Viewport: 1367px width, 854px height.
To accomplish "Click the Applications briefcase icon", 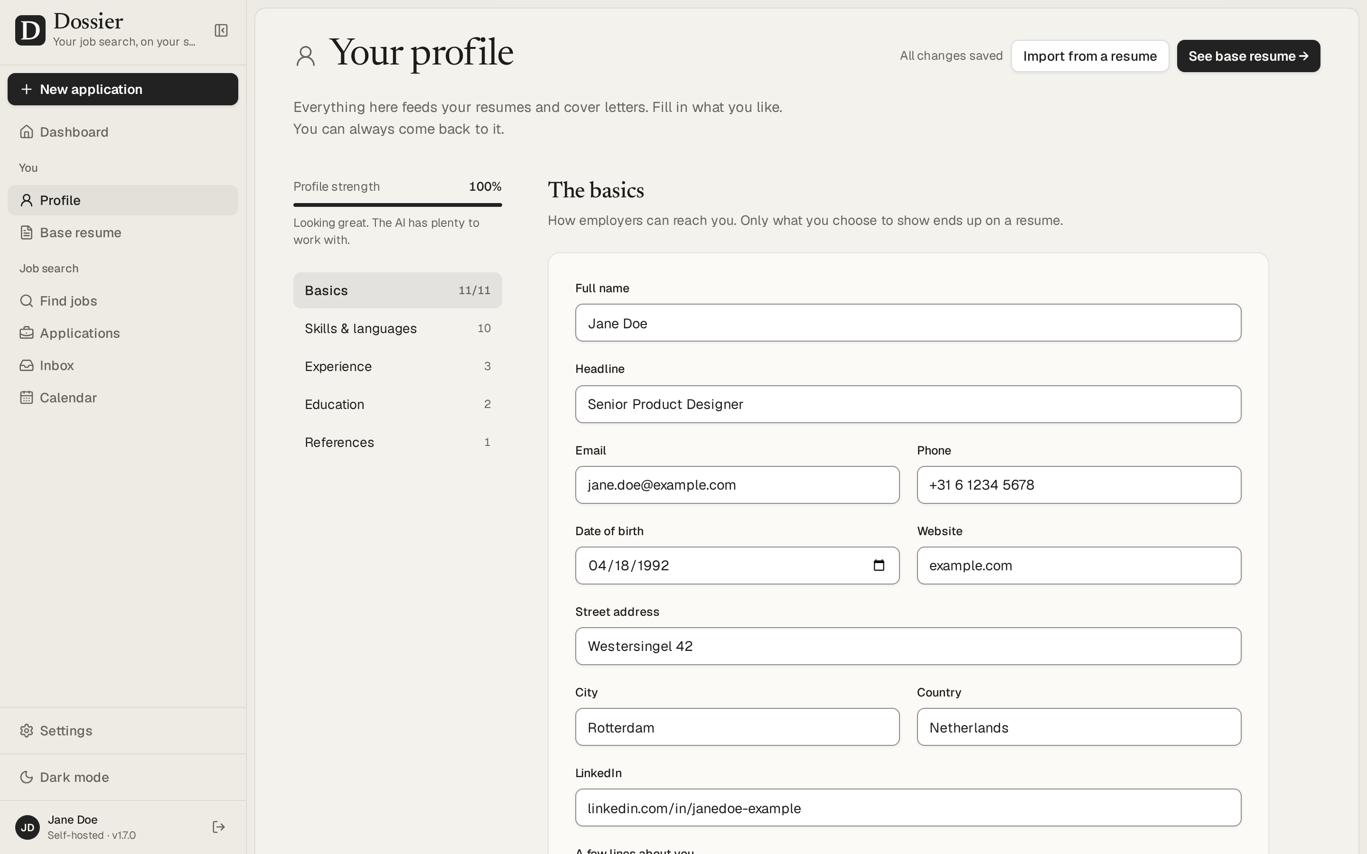I will tap(27, 333).
